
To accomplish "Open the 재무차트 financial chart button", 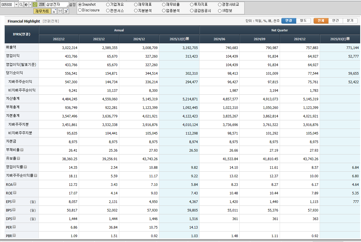I will tap(42, 11).
